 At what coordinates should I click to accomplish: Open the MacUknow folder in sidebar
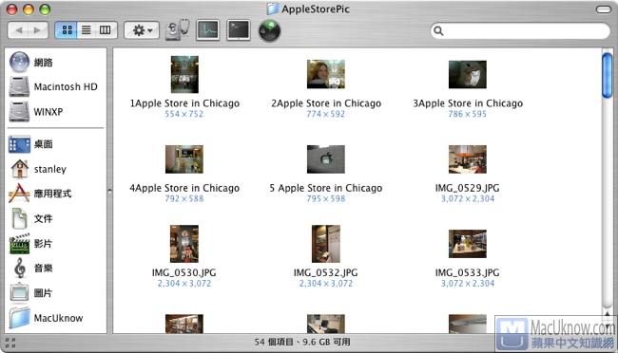(x=47, y=318)
